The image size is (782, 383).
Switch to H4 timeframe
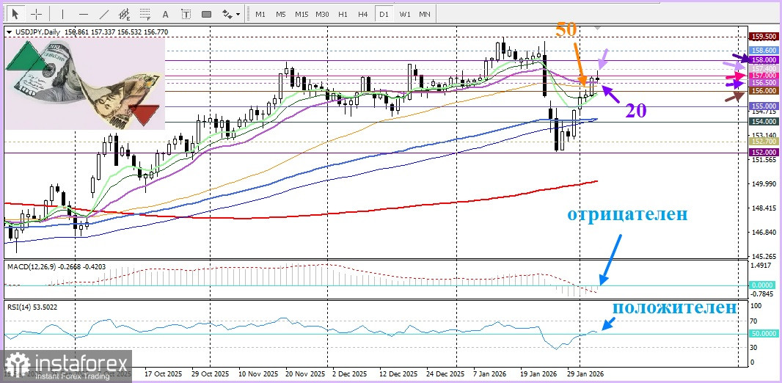(362, 14)
